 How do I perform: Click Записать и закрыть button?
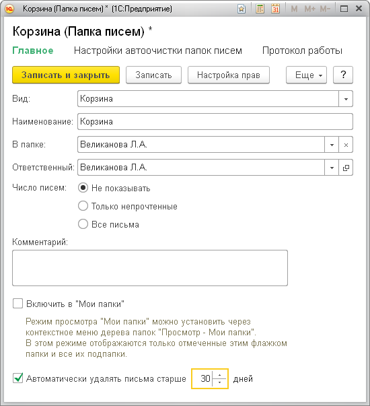pyautogui.click(x=66, y=75)
